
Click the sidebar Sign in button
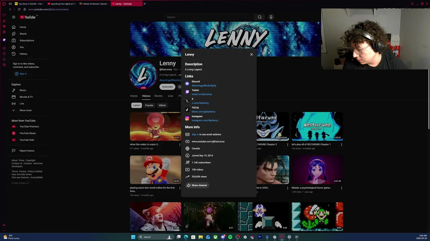coord(21,74)
